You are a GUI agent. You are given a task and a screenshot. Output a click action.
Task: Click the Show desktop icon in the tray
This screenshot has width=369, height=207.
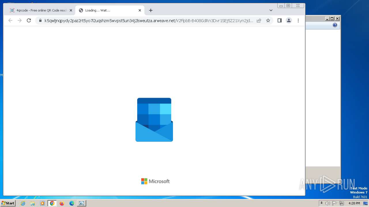(x=366, y=203)
